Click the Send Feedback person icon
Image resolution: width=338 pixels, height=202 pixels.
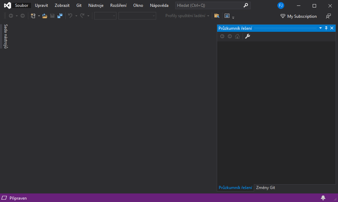pos(328,16)
